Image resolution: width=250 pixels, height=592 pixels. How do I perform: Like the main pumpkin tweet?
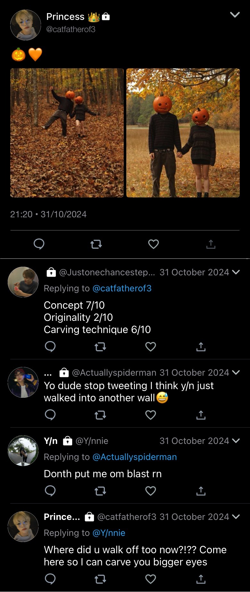click(x=154, y=244)
